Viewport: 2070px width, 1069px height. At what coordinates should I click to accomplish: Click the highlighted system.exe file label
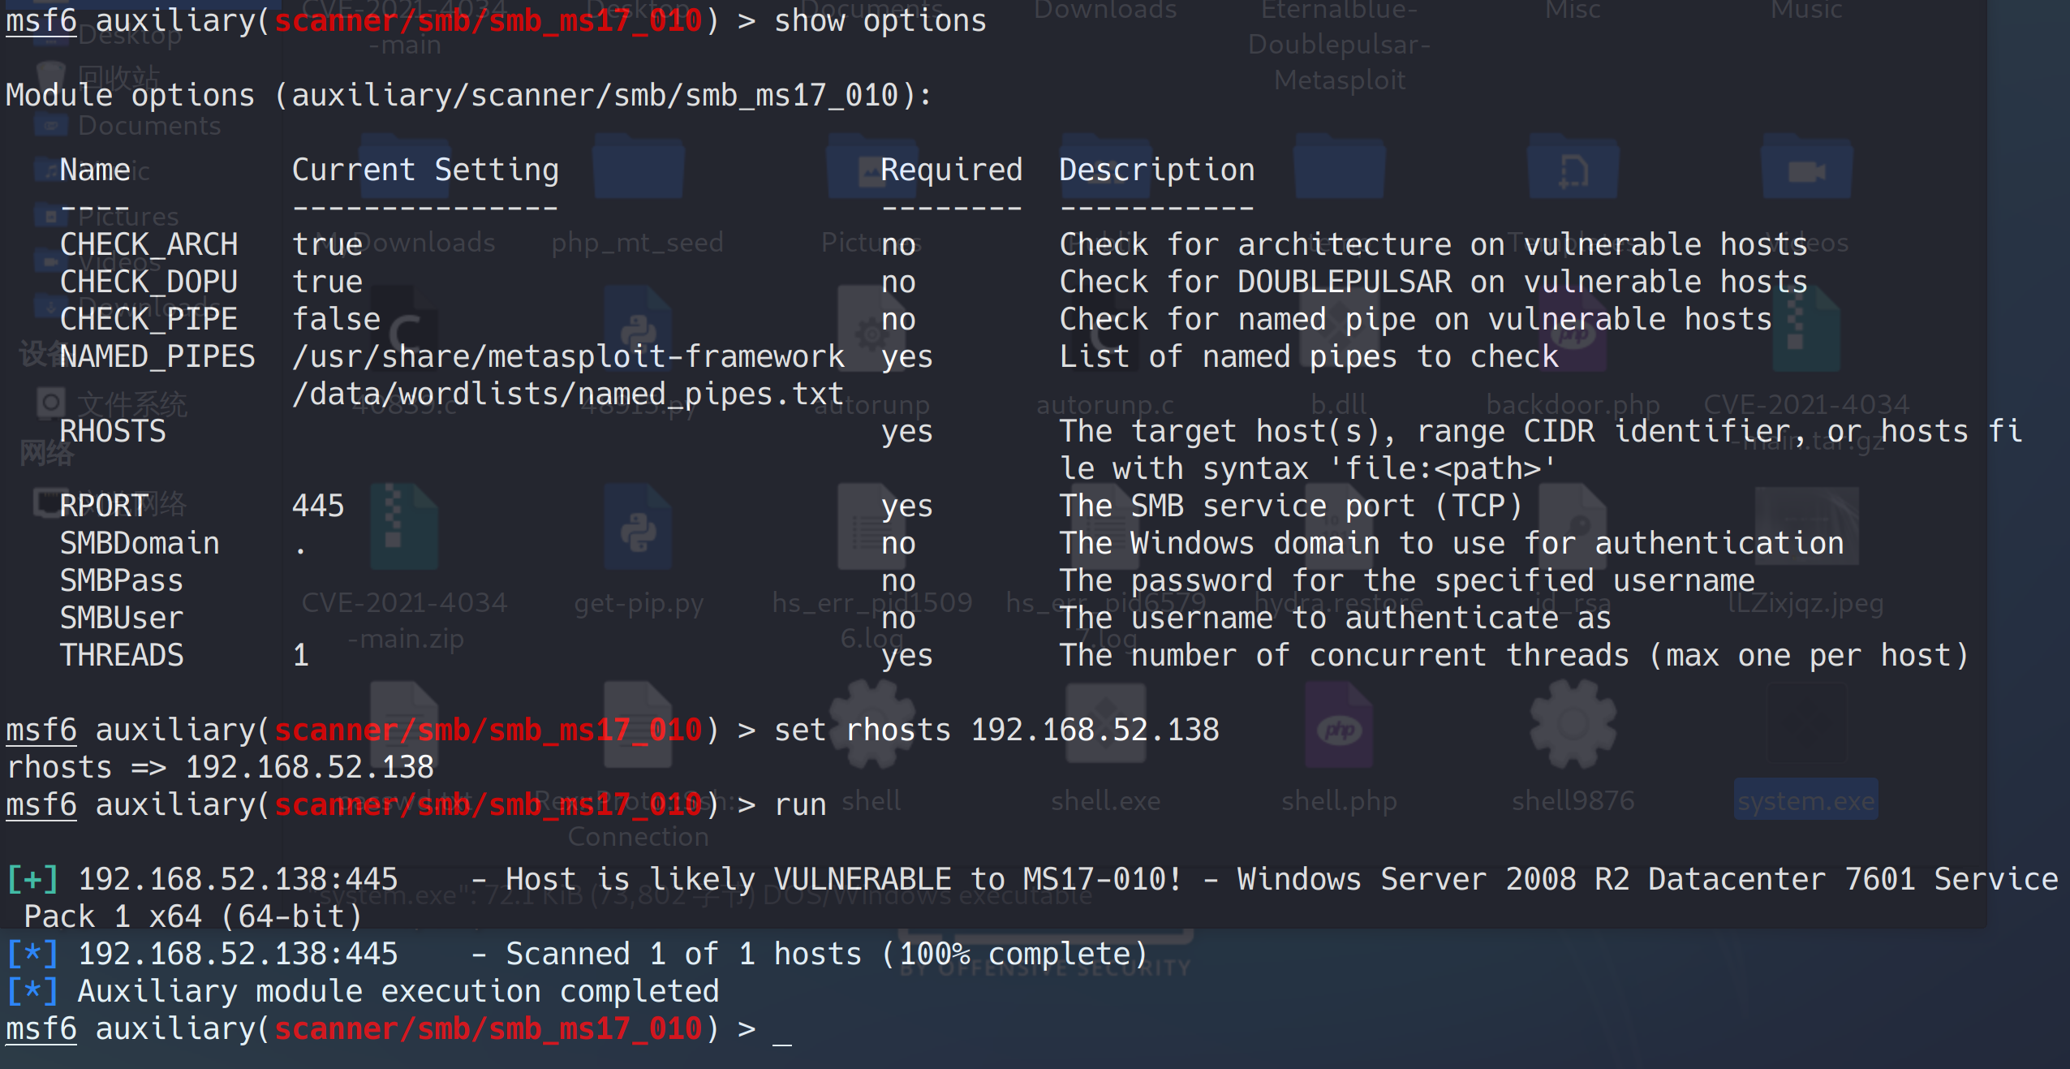point(1805,801)
